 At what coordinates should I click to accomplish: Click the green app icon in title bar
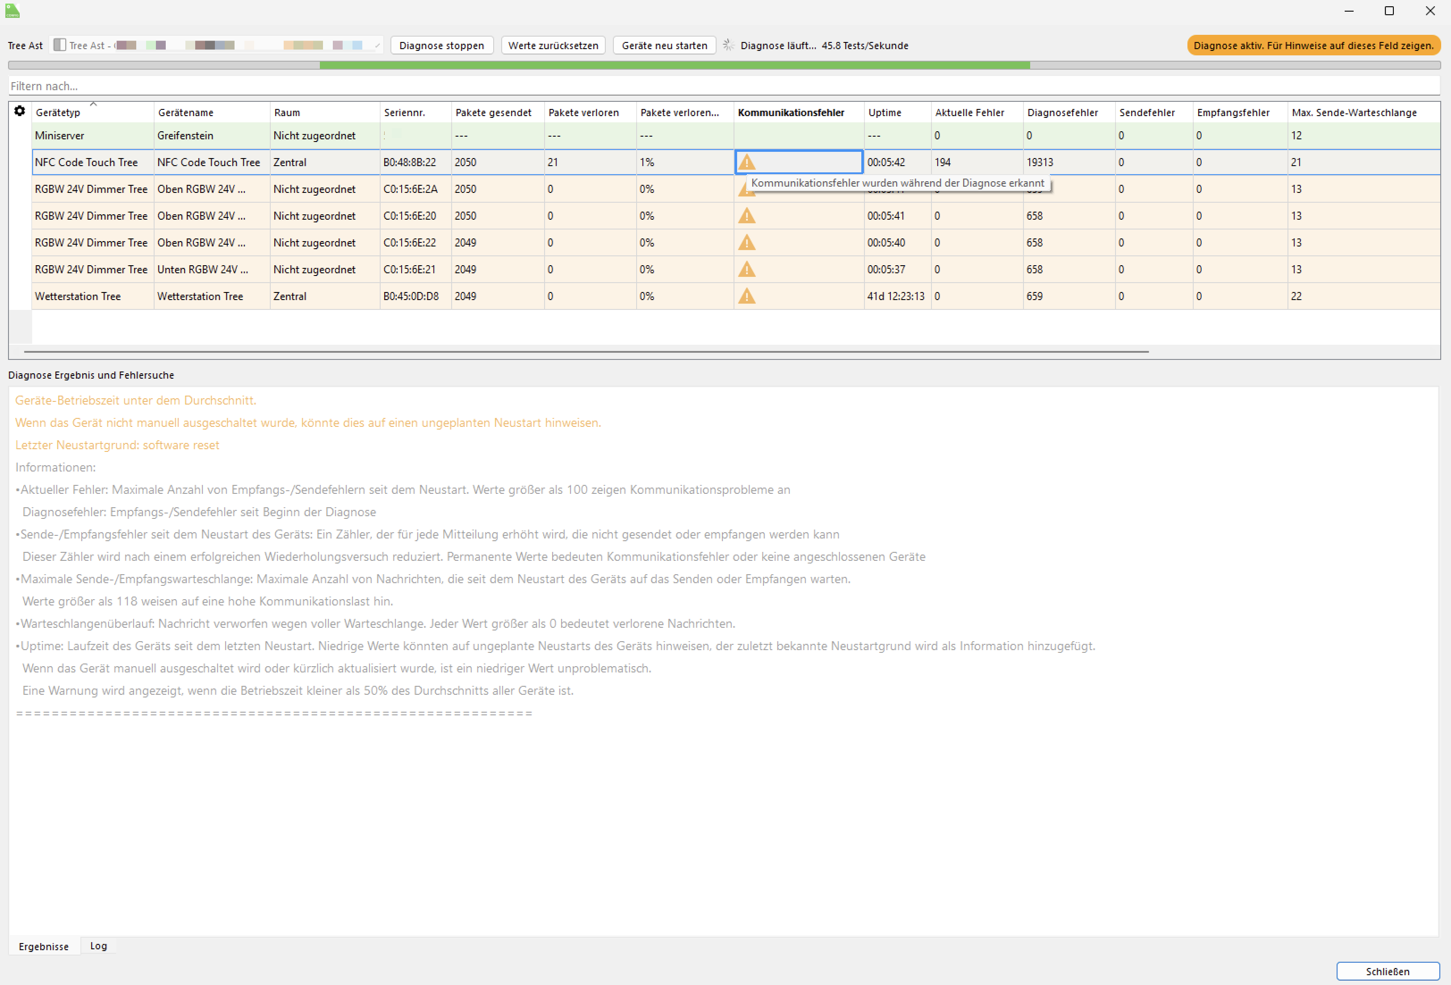point(13,11)
